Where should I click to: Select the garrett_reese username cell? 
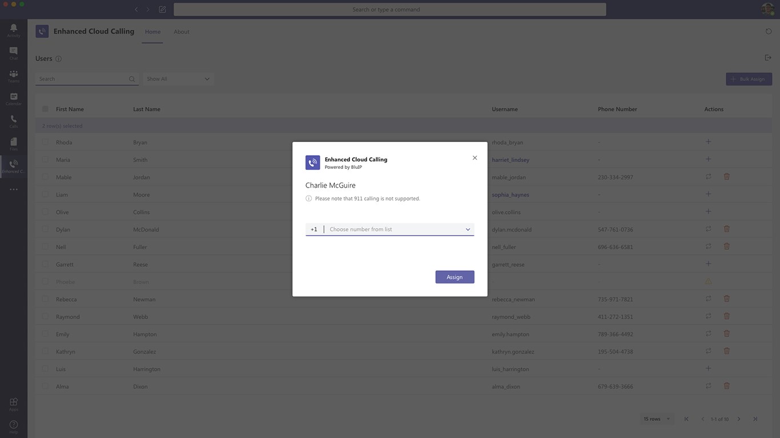click(x=508, y=265)
